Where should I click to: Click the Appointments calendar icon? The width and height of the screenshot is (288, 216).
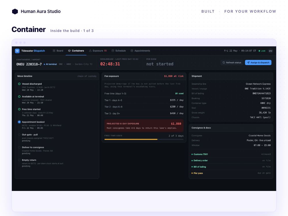(x=132, y=51)
